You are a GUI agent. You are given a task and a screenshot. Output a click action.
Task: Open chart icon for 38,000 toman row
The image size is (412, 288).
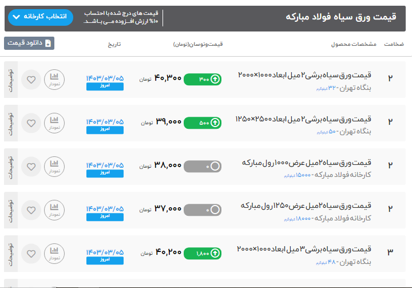tap(54, 166)
